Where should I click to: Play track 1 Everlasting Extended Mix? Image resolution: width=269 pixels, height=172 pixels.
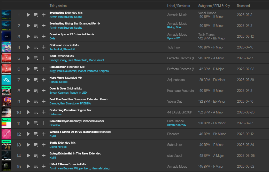28,15
